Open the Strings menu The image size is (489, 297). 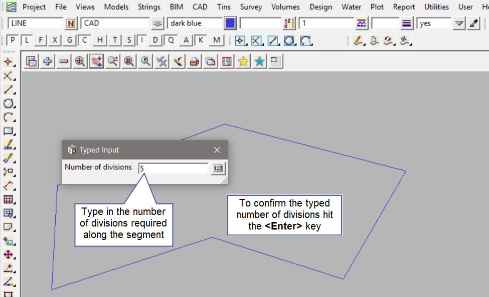[149, 7]
